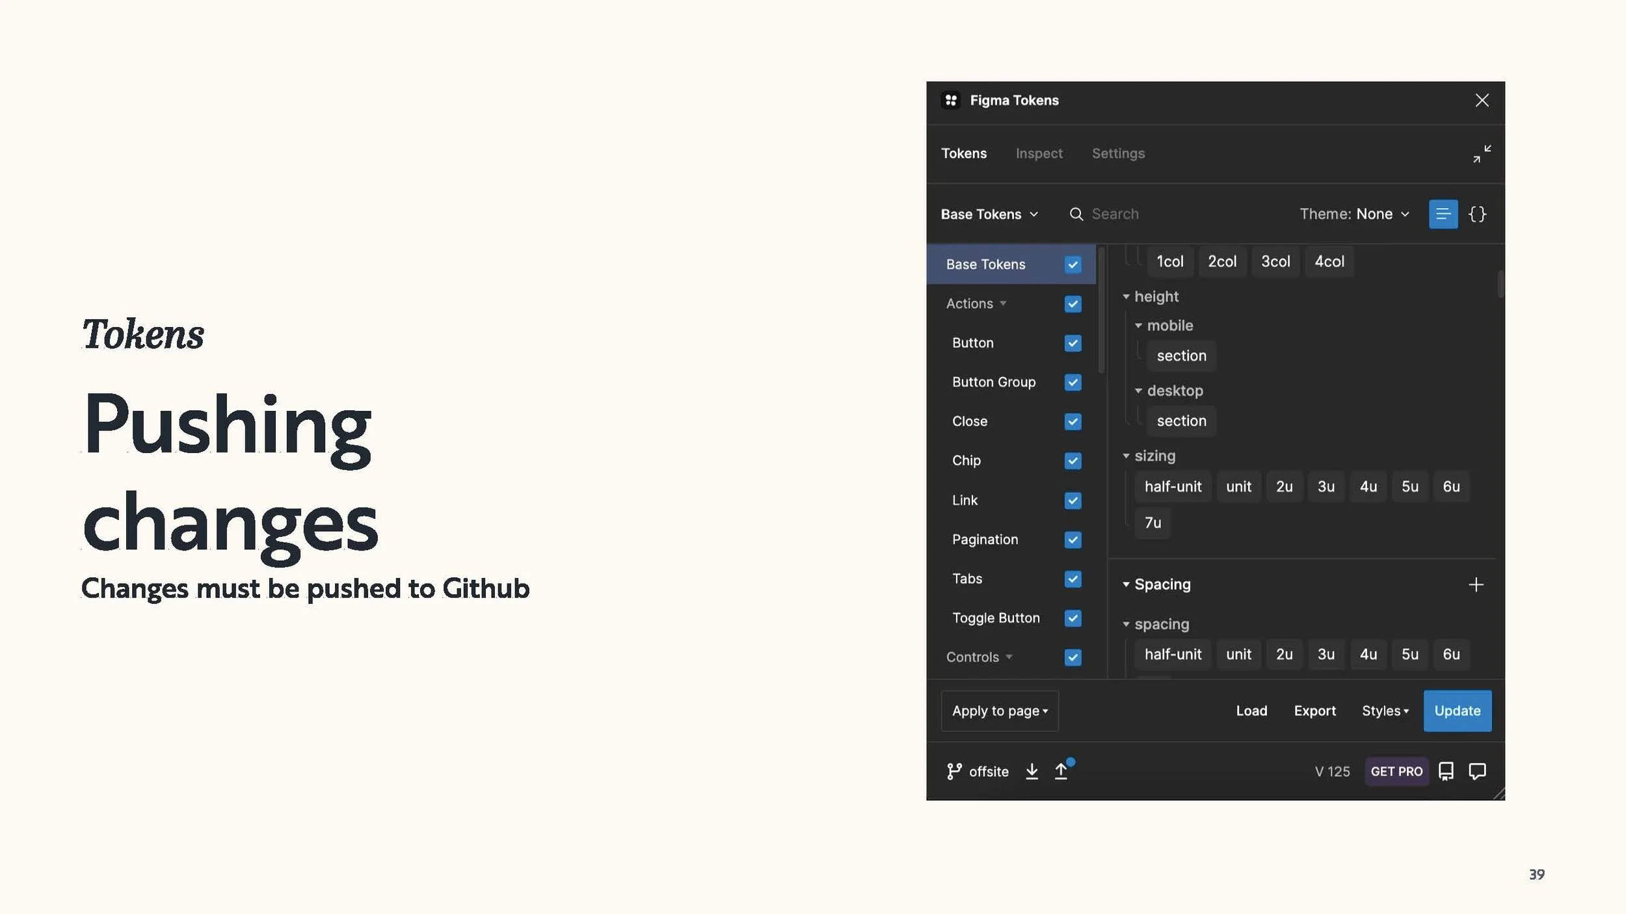Viewport: 1626px width, 914px height.
Task: Collapse the Actions group
Action: point(1003,304)
